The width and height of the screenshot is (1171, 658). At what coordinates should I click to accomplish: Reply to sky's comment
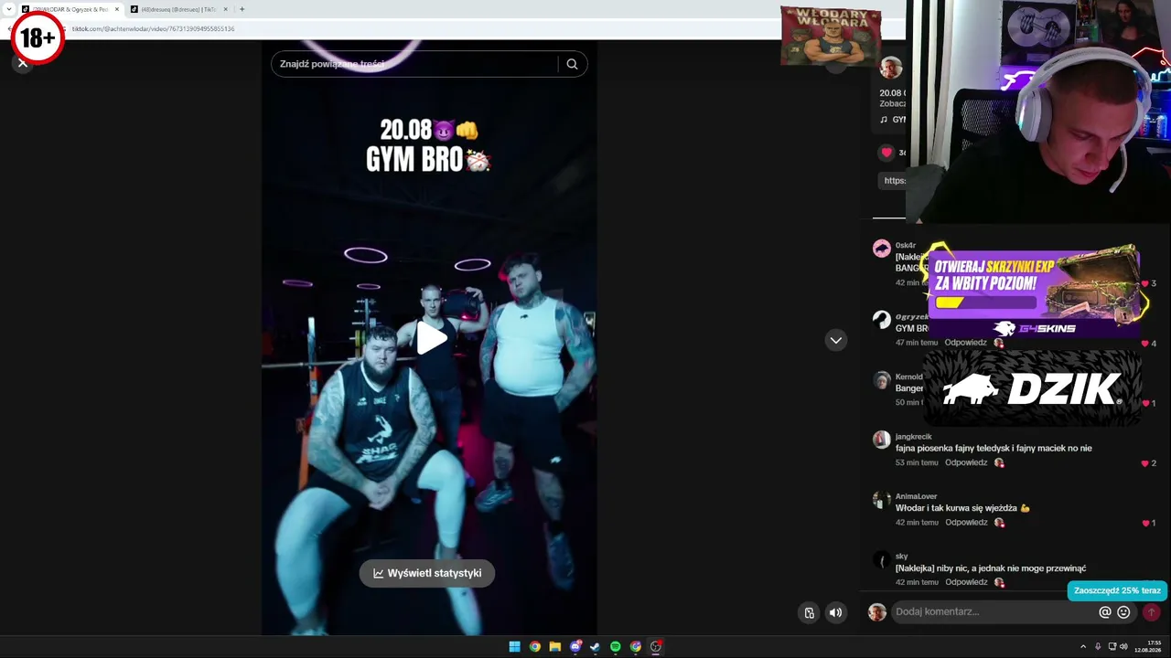pyautogui.click(x=966, y=582)
